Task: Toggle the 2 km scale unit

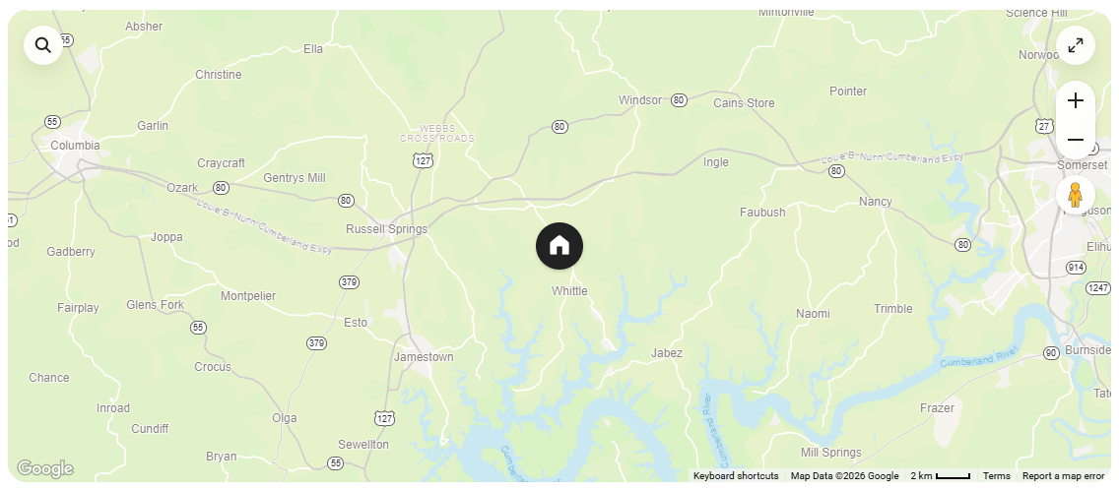Action: pos(940,476)
